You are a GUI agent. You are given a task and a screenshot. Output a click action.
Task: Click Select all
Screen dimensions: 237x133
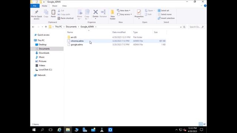pos(163,11)
